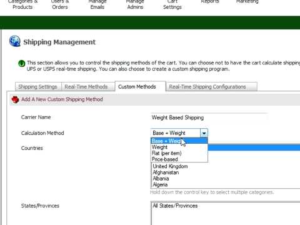
Task: Select United Kingdom in Countries list
Action: [x=170, y=166]
